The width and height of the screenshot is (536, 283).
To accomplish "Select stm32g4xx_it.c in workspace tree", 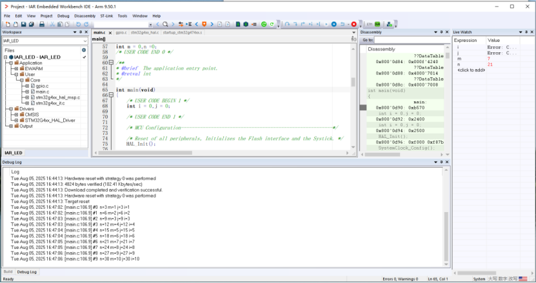I will tap(50, 103).
